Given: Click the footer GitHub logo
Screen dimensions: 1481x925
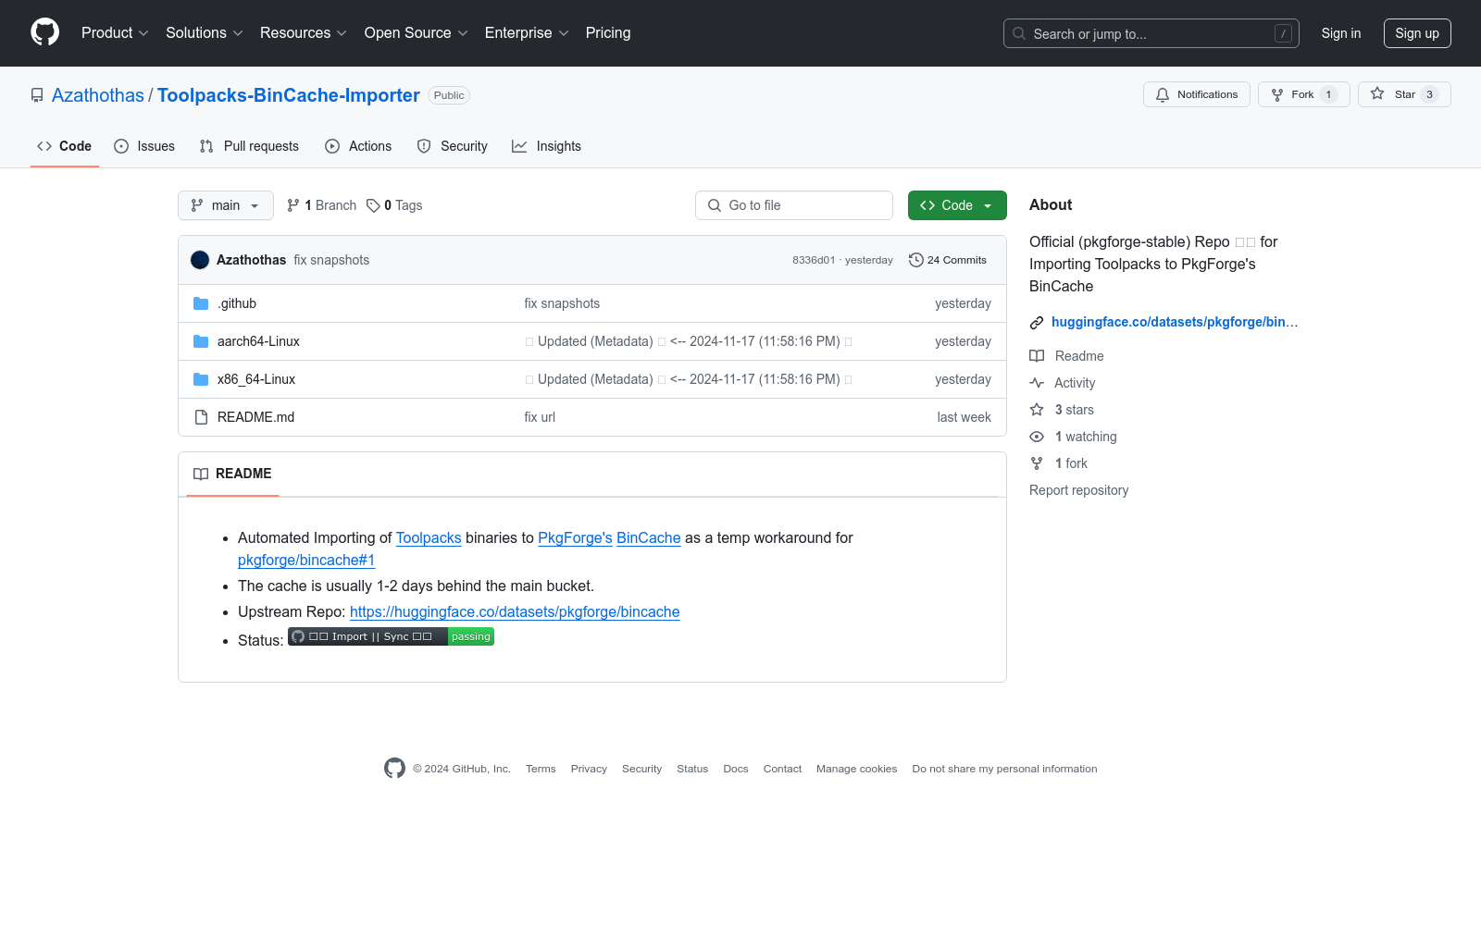Looking at the screenshot, I should coord(394,769).
